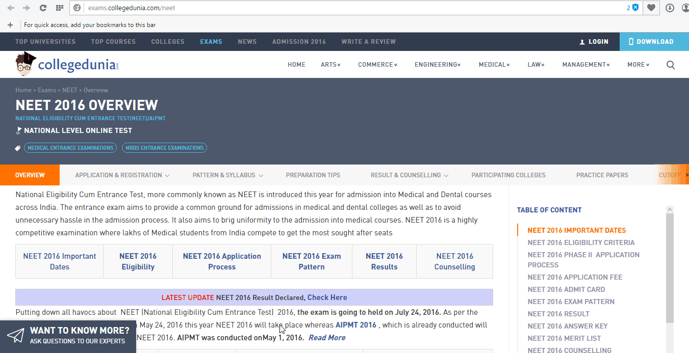Open NEET 2016 Important Dates table link
This screenshot has height=353, width=689.
pos(60,261)
